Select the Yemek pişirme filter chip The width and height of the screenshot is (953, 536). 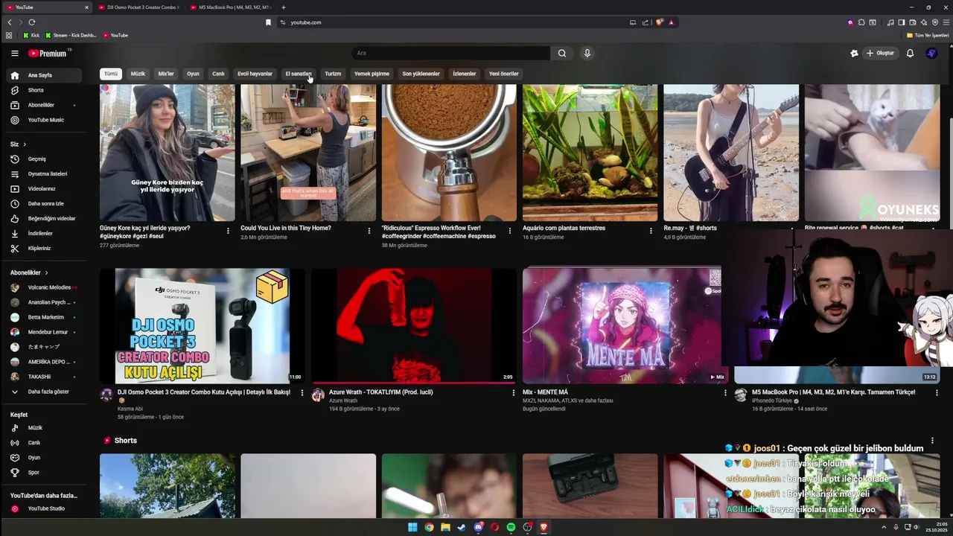coord(372,74)
